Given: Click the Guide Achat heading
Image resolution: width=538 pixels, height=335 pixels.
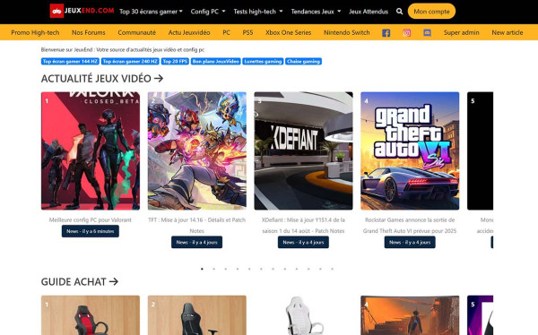Looking at the screenshot, I should coord(74,282).
